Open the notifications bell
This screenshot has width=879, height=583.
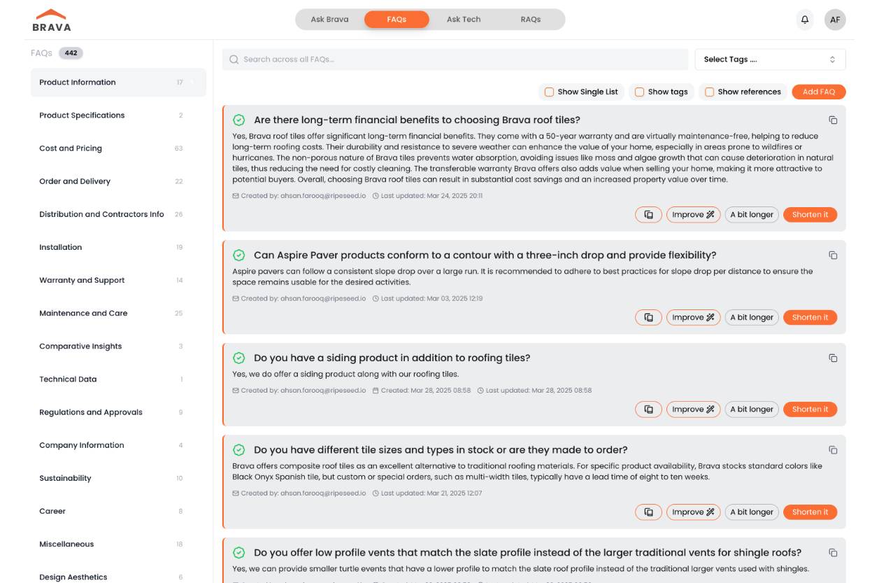coord(805,20)
